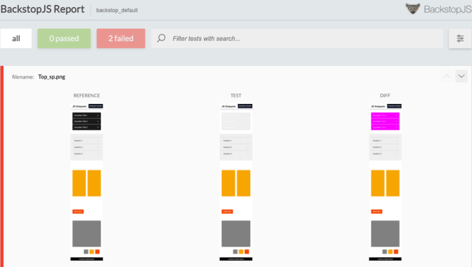This screenshot has height=267, width=472.
Task: Click the 'BackstopJS Report' page title
Action: coord(42,9)
